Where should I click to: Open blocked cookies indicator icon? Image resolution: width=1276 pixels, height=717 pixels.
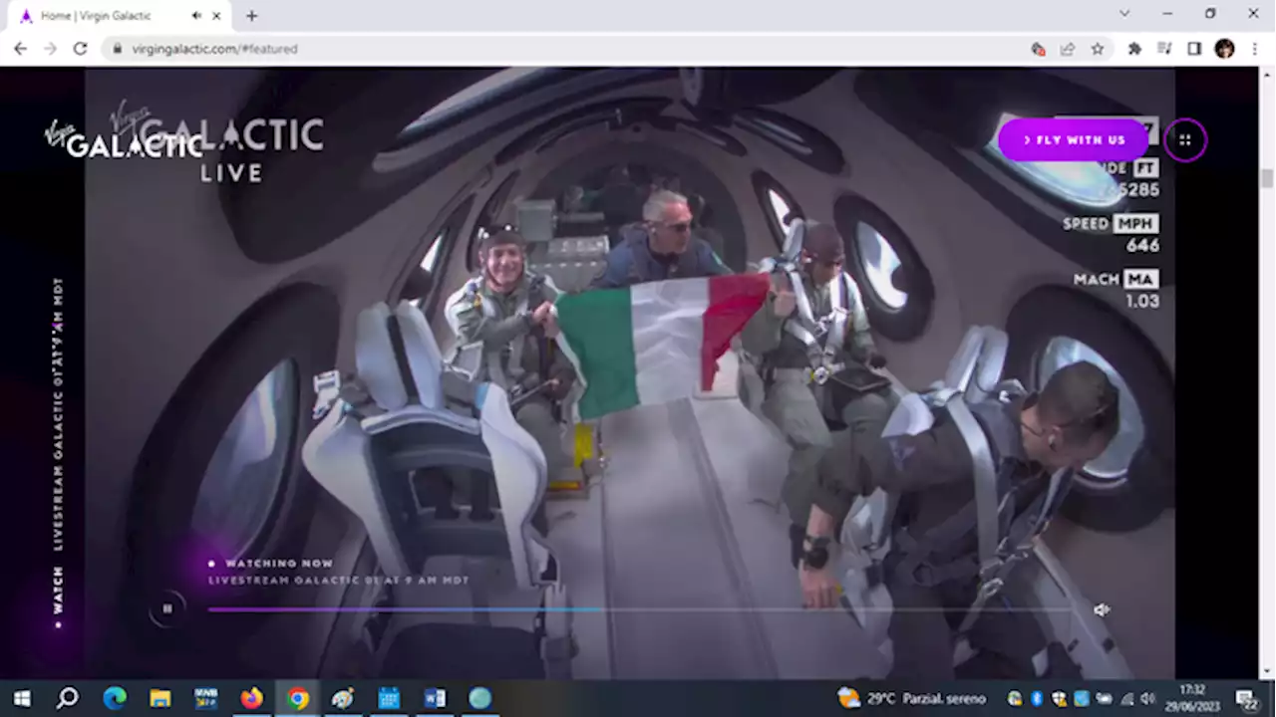tap(1038, 48)
